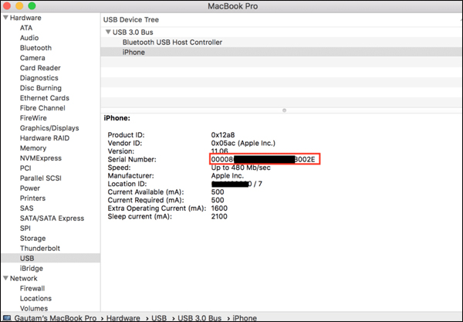Click the Vendor ID value 0x05ac (Apple Inc.)
Screen dimensions: 463x322
tap(243, 144)
